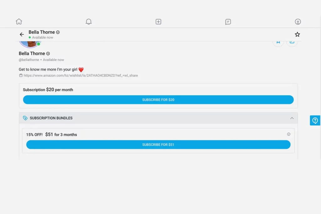321x214 pixels.
Task: Click the subscription bundles tag icon
Action: [25, 118]
